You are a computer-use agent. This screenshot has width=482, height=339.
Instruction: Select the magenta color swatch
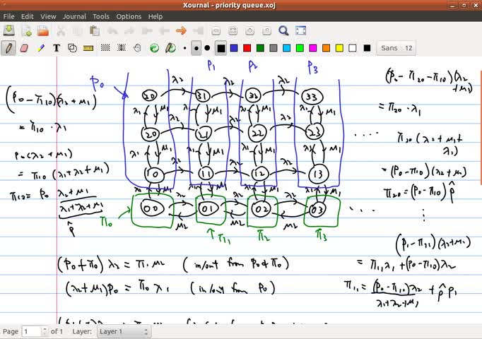pos(313,48)
